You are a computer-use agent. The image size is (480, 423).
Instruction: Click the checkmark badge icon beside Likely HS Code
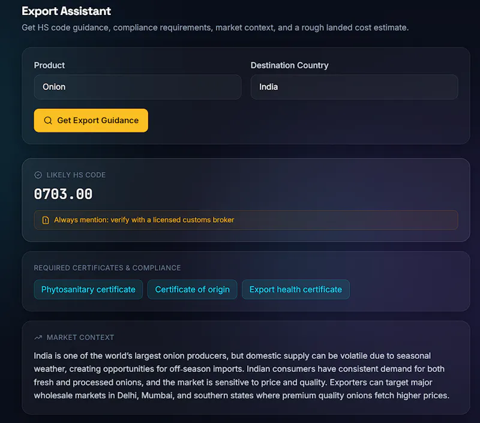tap(38, 175)
